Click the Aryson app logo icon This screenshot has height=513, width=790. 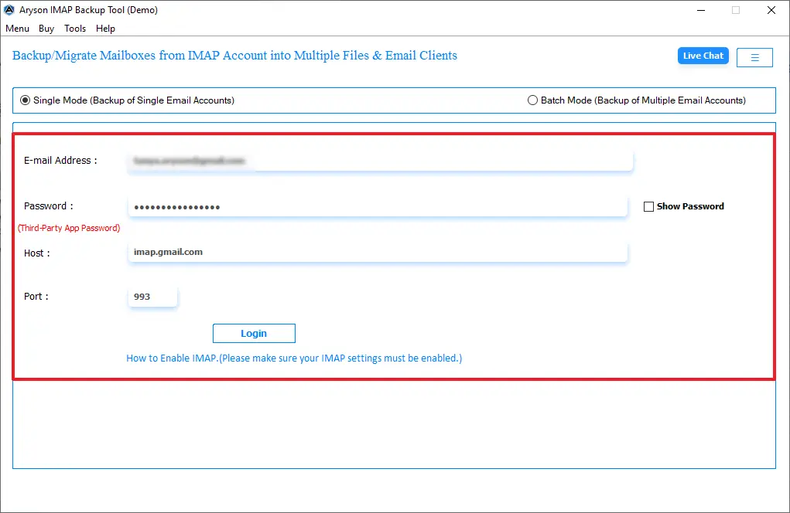click(x=9, y=9)
